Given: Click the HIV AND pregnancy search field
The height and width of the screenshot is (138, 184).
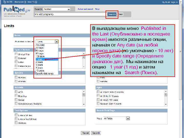Looking at the screenshot, I should (70, 14).
